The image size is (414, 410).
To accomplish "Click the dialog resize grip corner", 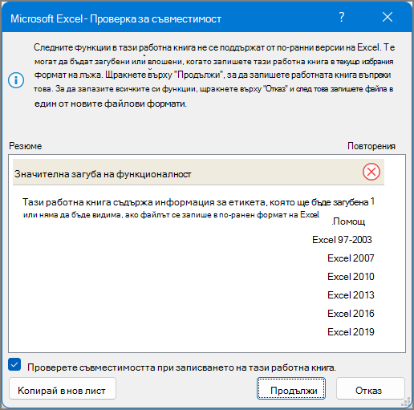I will point(406,402).
